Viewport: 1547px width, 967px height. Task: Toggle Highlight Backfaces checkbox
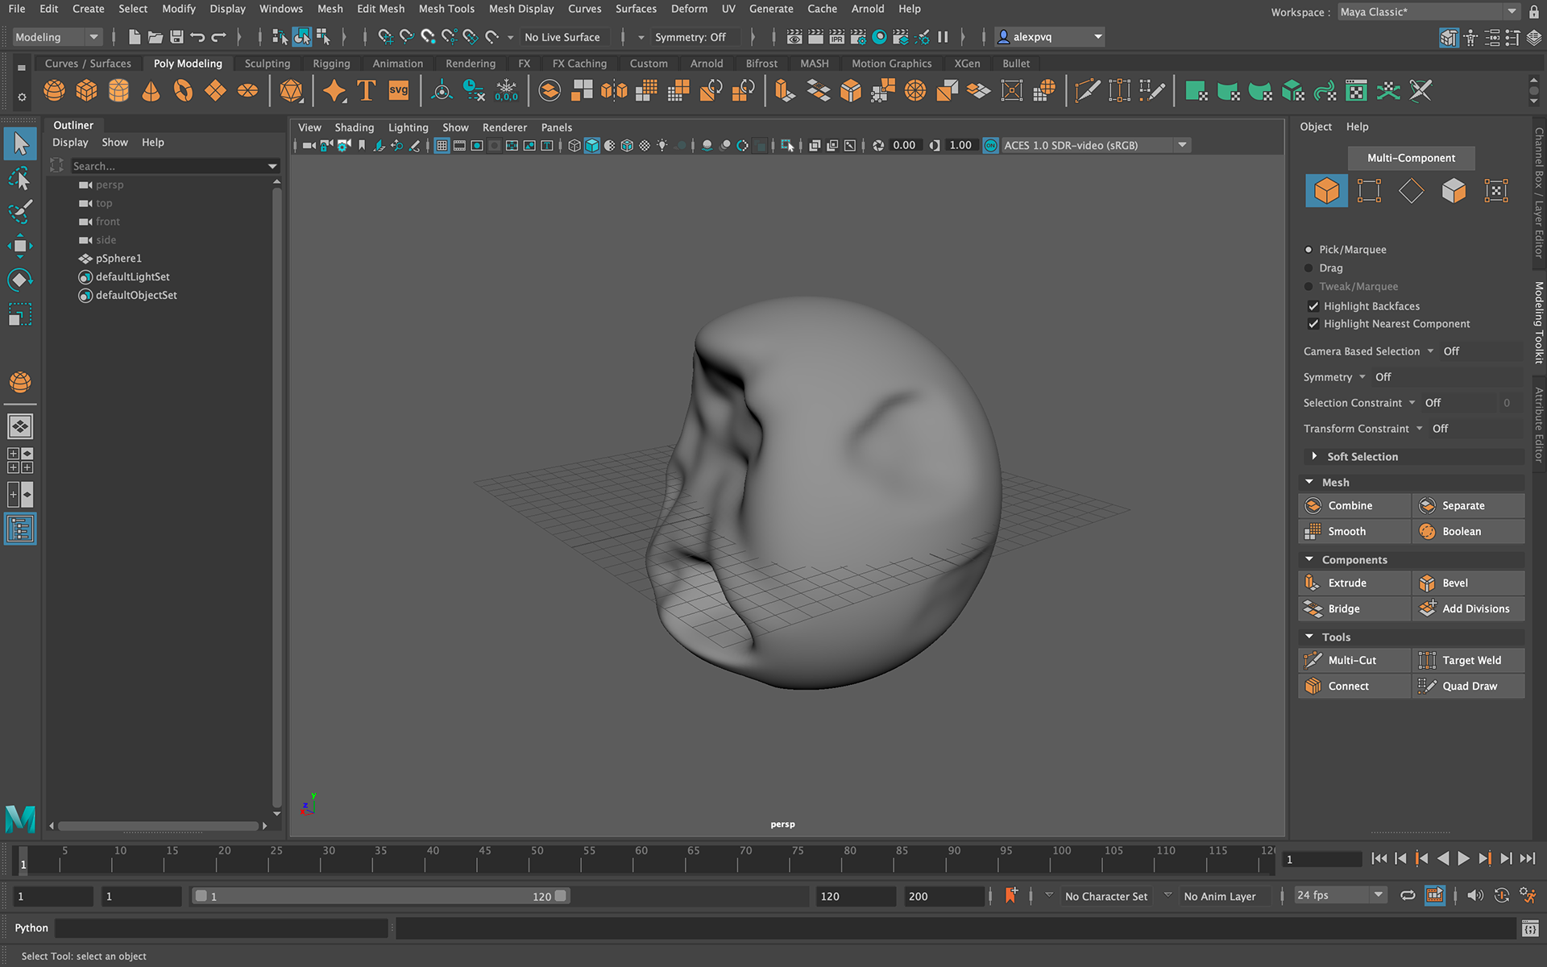point(1313,306)
